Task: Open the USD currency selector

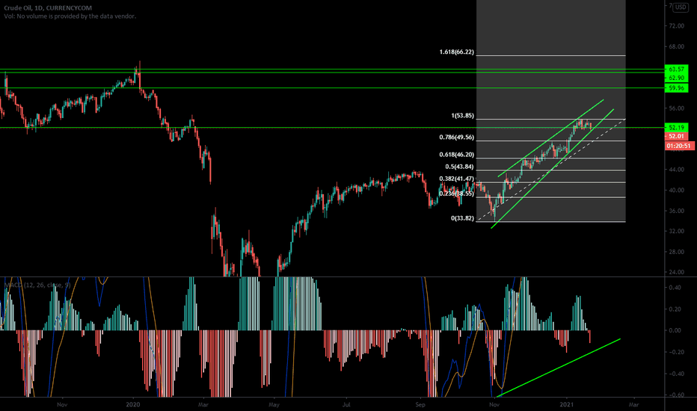Action: 681,7
